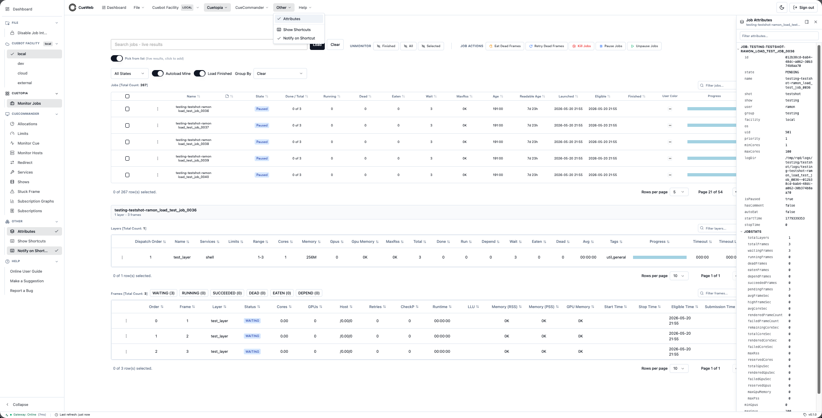The width and height of the screenshot is (822, 418).
Task: Sign out of CueWeb
Action: (803, 7)
